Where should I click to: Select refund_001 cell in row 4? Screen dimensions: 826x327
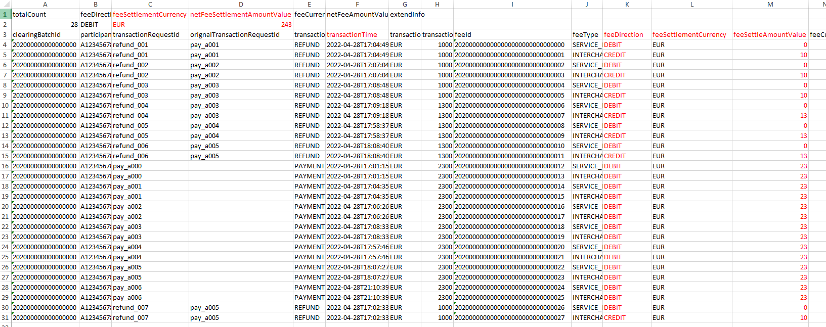click(150, 44)
